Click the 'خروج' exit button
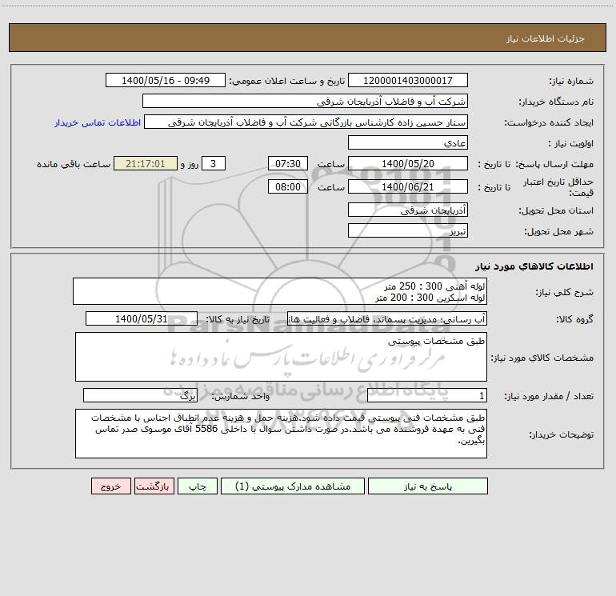The height and width of the screenshot is (596, 616). [x=110, y=486]
